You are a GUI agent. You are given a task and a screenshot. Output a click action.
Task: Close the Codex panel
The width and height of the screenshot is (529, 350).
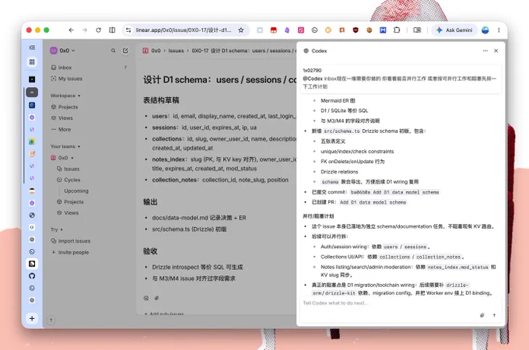[x=496, y=51]
